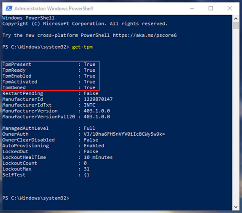Viewport: 242px width, 213px height.
Task: Maximize the PowerShell window
Action: pos(211,8)
